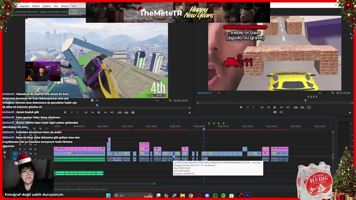Open timeline display settings wrench
The image size is (356, 200).
click(x=40, y=129)
